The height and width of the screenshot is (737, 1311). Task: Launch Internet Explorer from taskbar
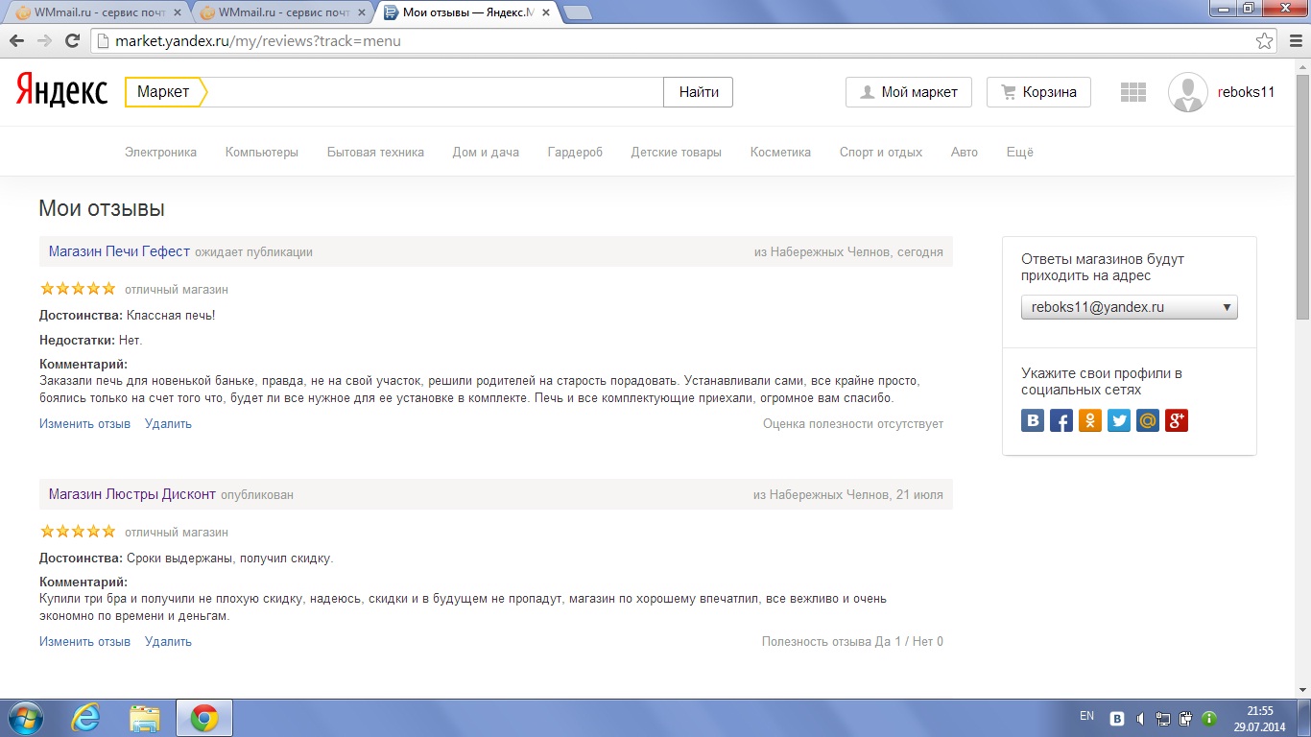pos(86,718)
